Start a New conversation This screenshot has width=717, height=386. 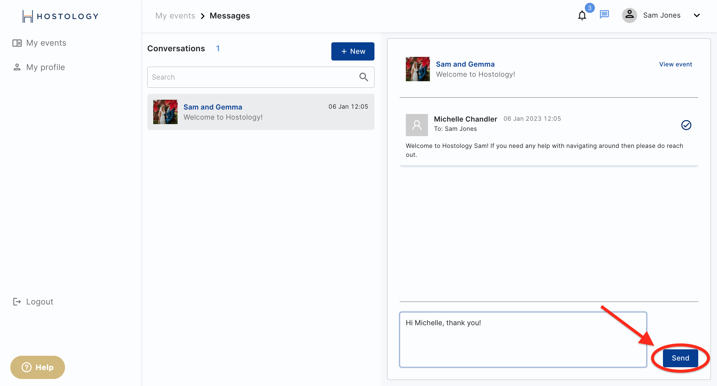[x=353, y=51]
